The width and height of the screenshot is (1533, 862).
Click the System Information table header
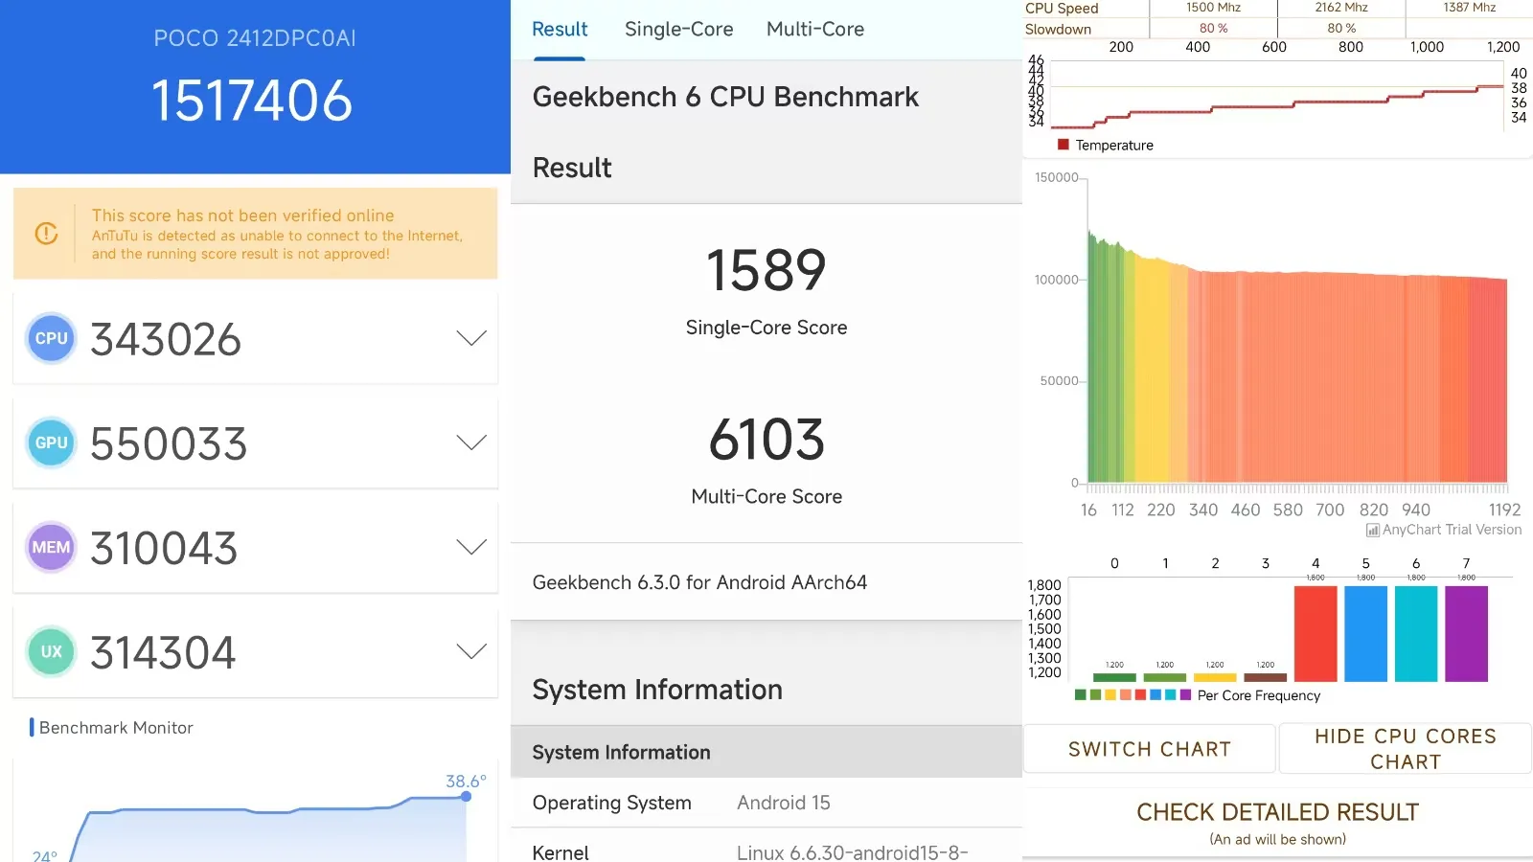(766, 752)
